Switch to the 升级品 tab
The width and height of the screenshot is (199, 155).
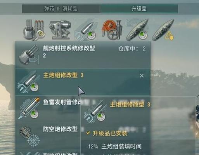[139, 9]
